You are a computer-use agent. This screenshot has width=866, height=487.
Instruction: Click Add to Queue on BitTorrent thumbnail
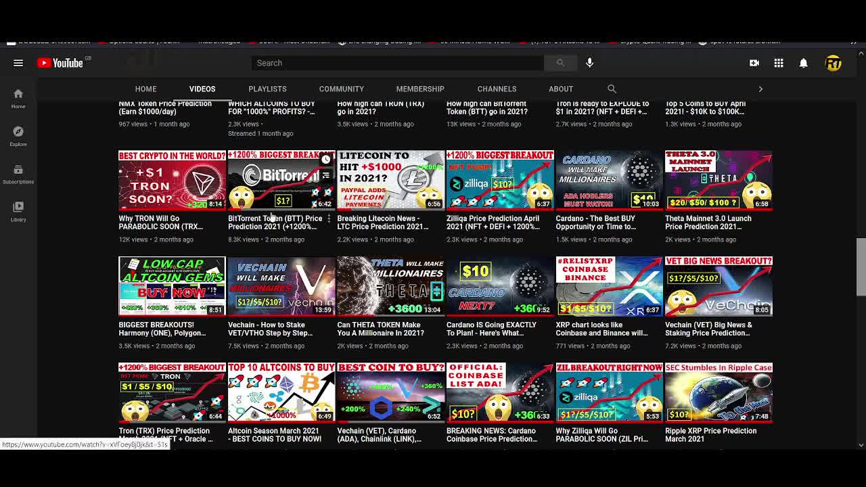(326, 176)
